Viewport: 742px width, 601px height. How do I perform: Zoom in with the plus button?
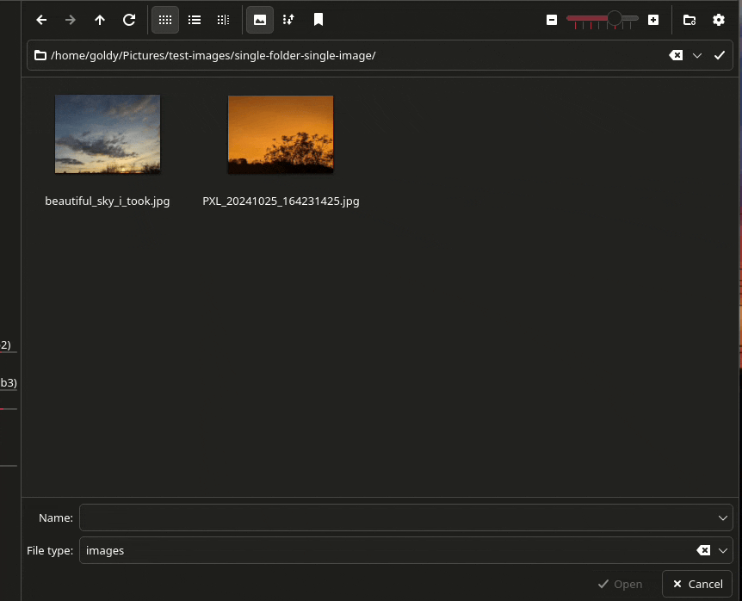(x=652, y=20)
